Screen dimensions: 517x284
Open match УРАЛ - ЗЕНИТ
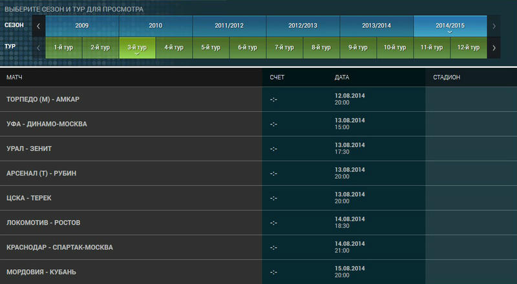29,148
